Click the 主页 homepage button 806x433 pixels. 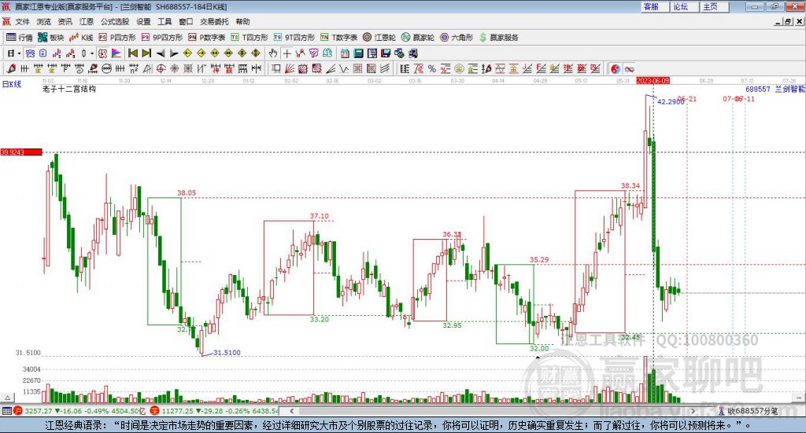(x=715, y=6)
